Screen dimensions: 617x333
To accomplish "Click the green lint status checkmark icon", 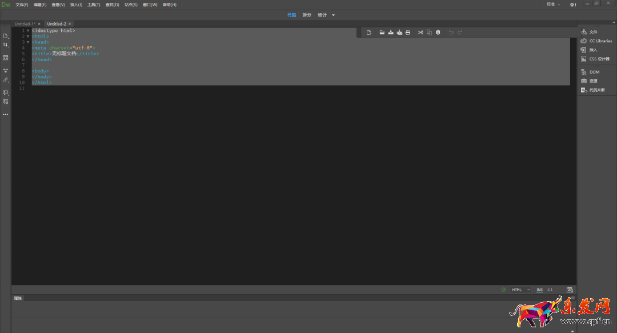I will (503, 290).
